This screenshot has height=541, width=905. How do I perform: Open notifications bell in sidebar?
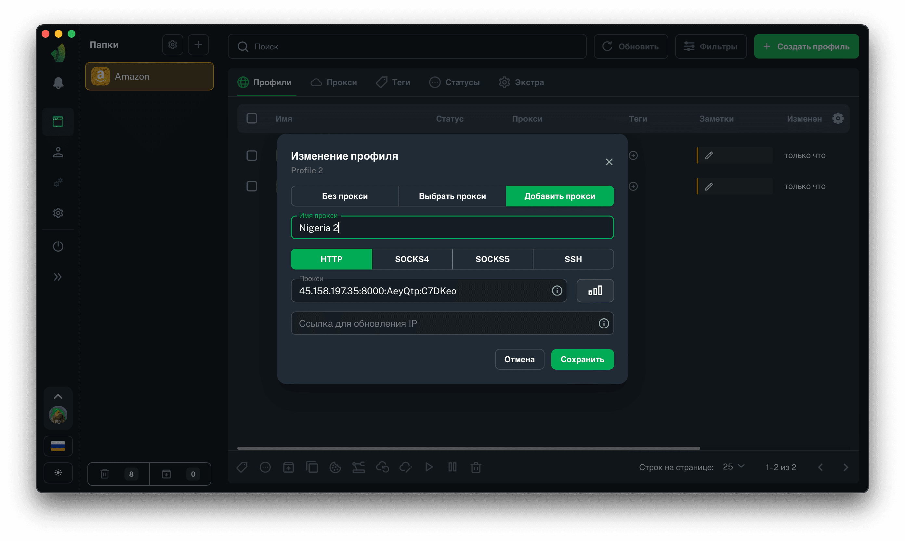coord(58,83)
